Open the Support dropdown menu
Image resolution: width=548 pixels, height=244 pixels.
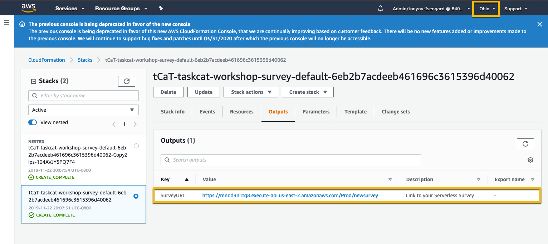516,9
